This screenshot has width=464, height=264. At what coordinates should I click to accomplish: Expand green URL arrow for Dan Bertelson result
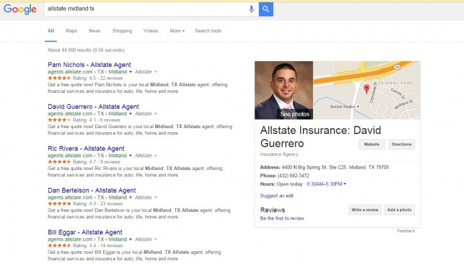(x=130, y=198)
